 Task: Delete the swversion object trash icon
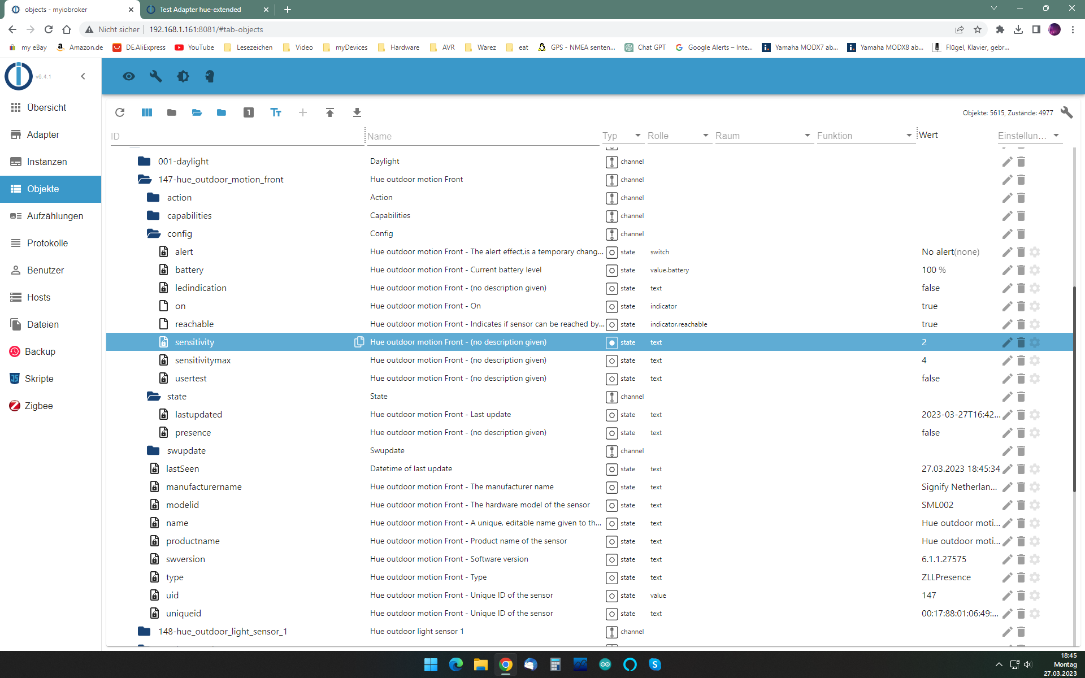coord(1021,559)
